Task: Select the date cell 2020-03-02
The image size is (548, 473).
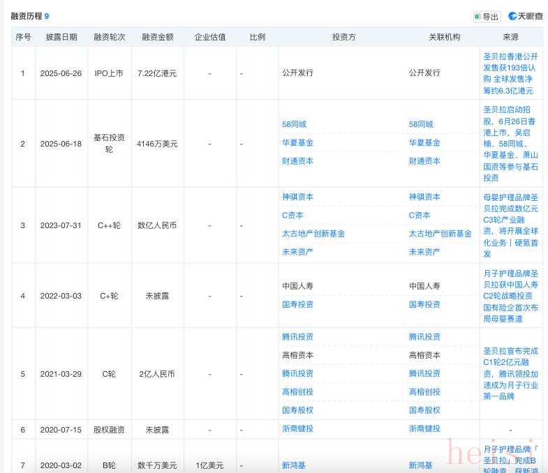Action: tap(61, 465)
